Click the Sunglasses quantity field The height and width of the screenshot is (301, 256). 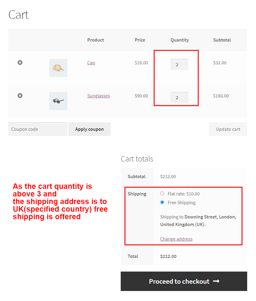179,97
